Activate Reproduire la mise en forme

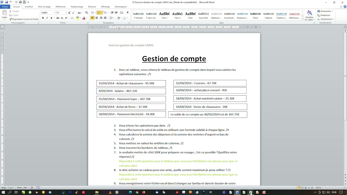[x=24, y=19]
